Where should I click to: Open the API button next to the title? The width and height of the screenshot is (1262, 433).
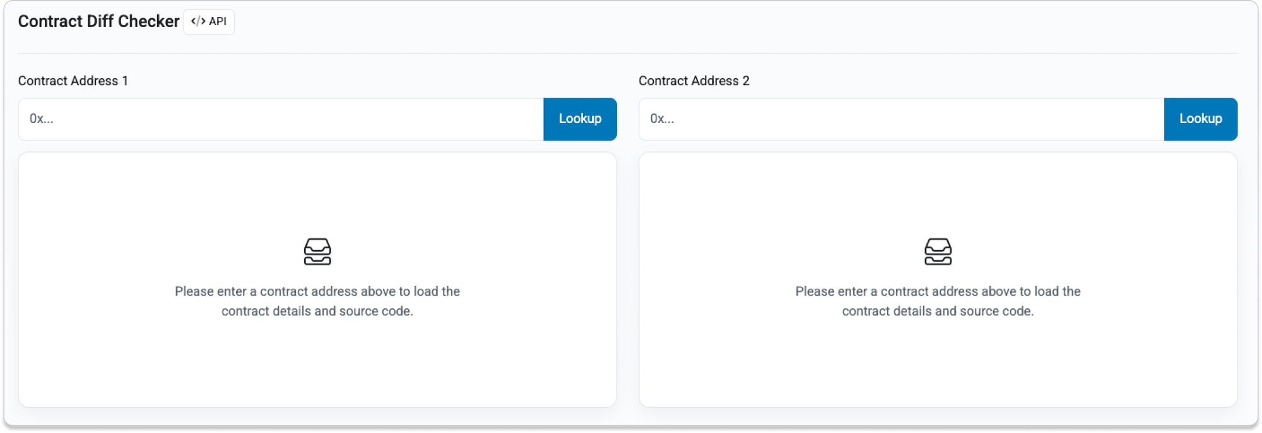[x=209, y=22]
